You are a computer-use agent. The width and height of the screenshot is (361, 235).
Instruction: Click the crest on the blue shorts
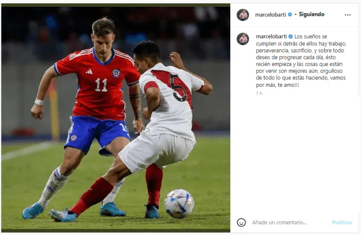74,137
